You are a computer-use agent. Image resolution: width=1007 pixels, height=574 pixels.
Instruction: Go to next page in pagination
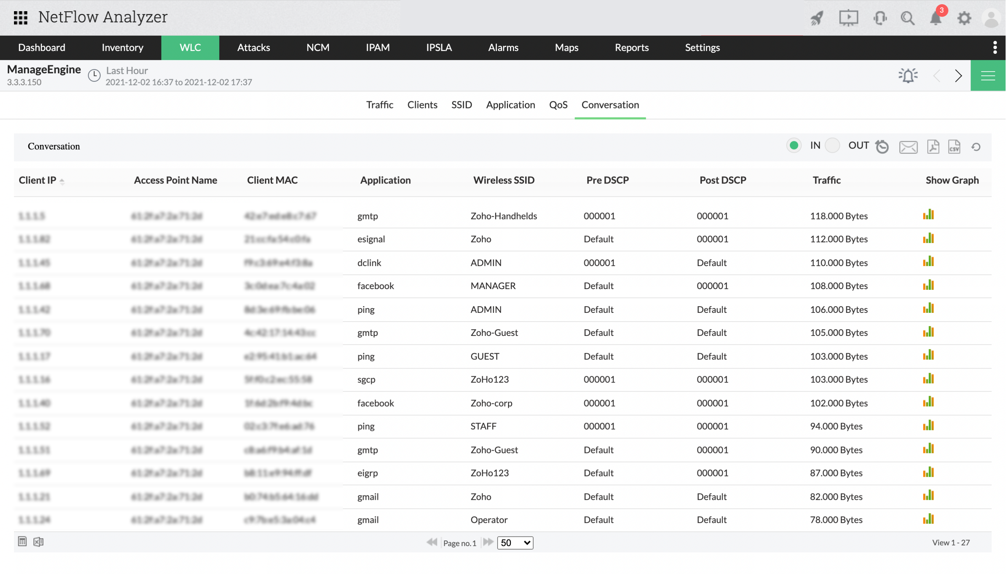pos(488,542)
